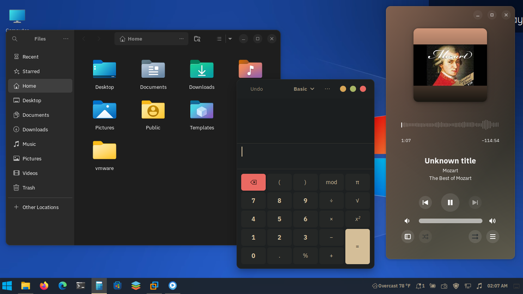The image size is (523, 294).
Task: Click the Undo button in calculator
Action: tap(257, 89)
